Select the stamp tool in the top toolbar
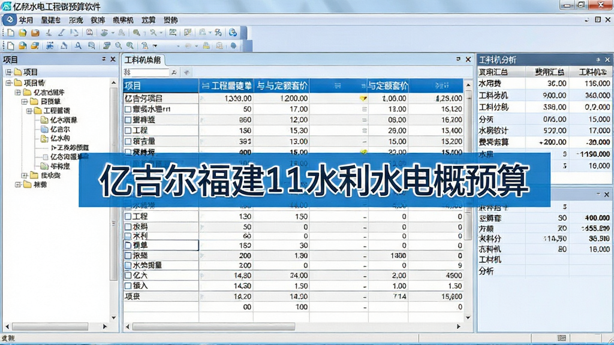 [x=49, y=33]
